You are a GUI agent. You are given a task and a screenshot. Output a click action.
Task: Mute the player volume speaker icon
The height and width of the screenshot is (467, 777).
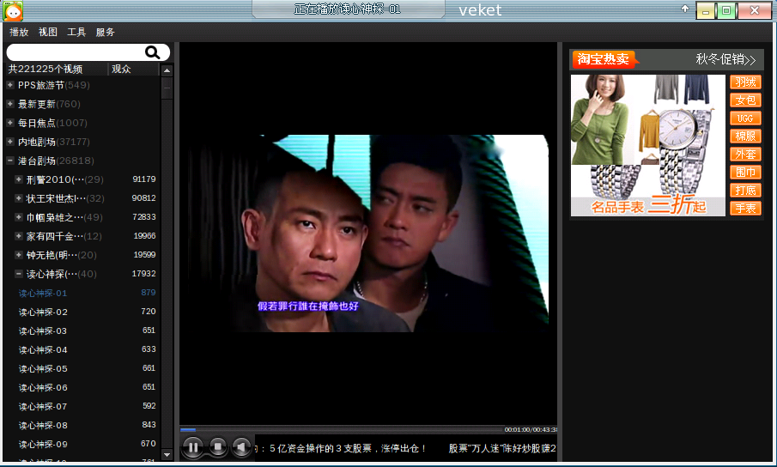241,447
